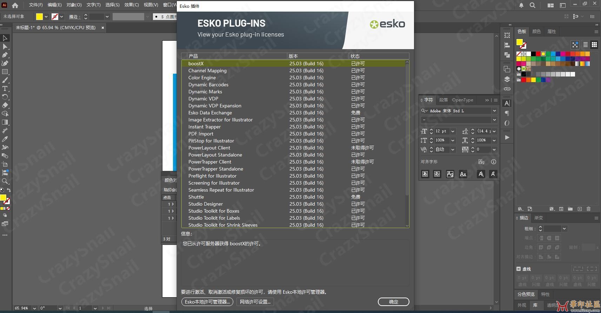Select the Selection arrow tool
Screen dimensions: 601x313
[5, 38]
